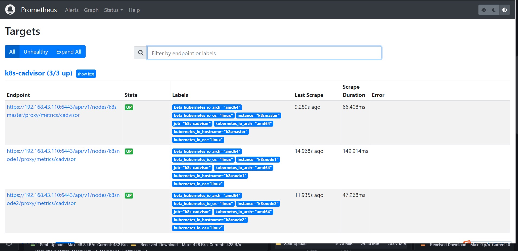
Task: Click the 47.268ms scrape duration
Action: 354,195
